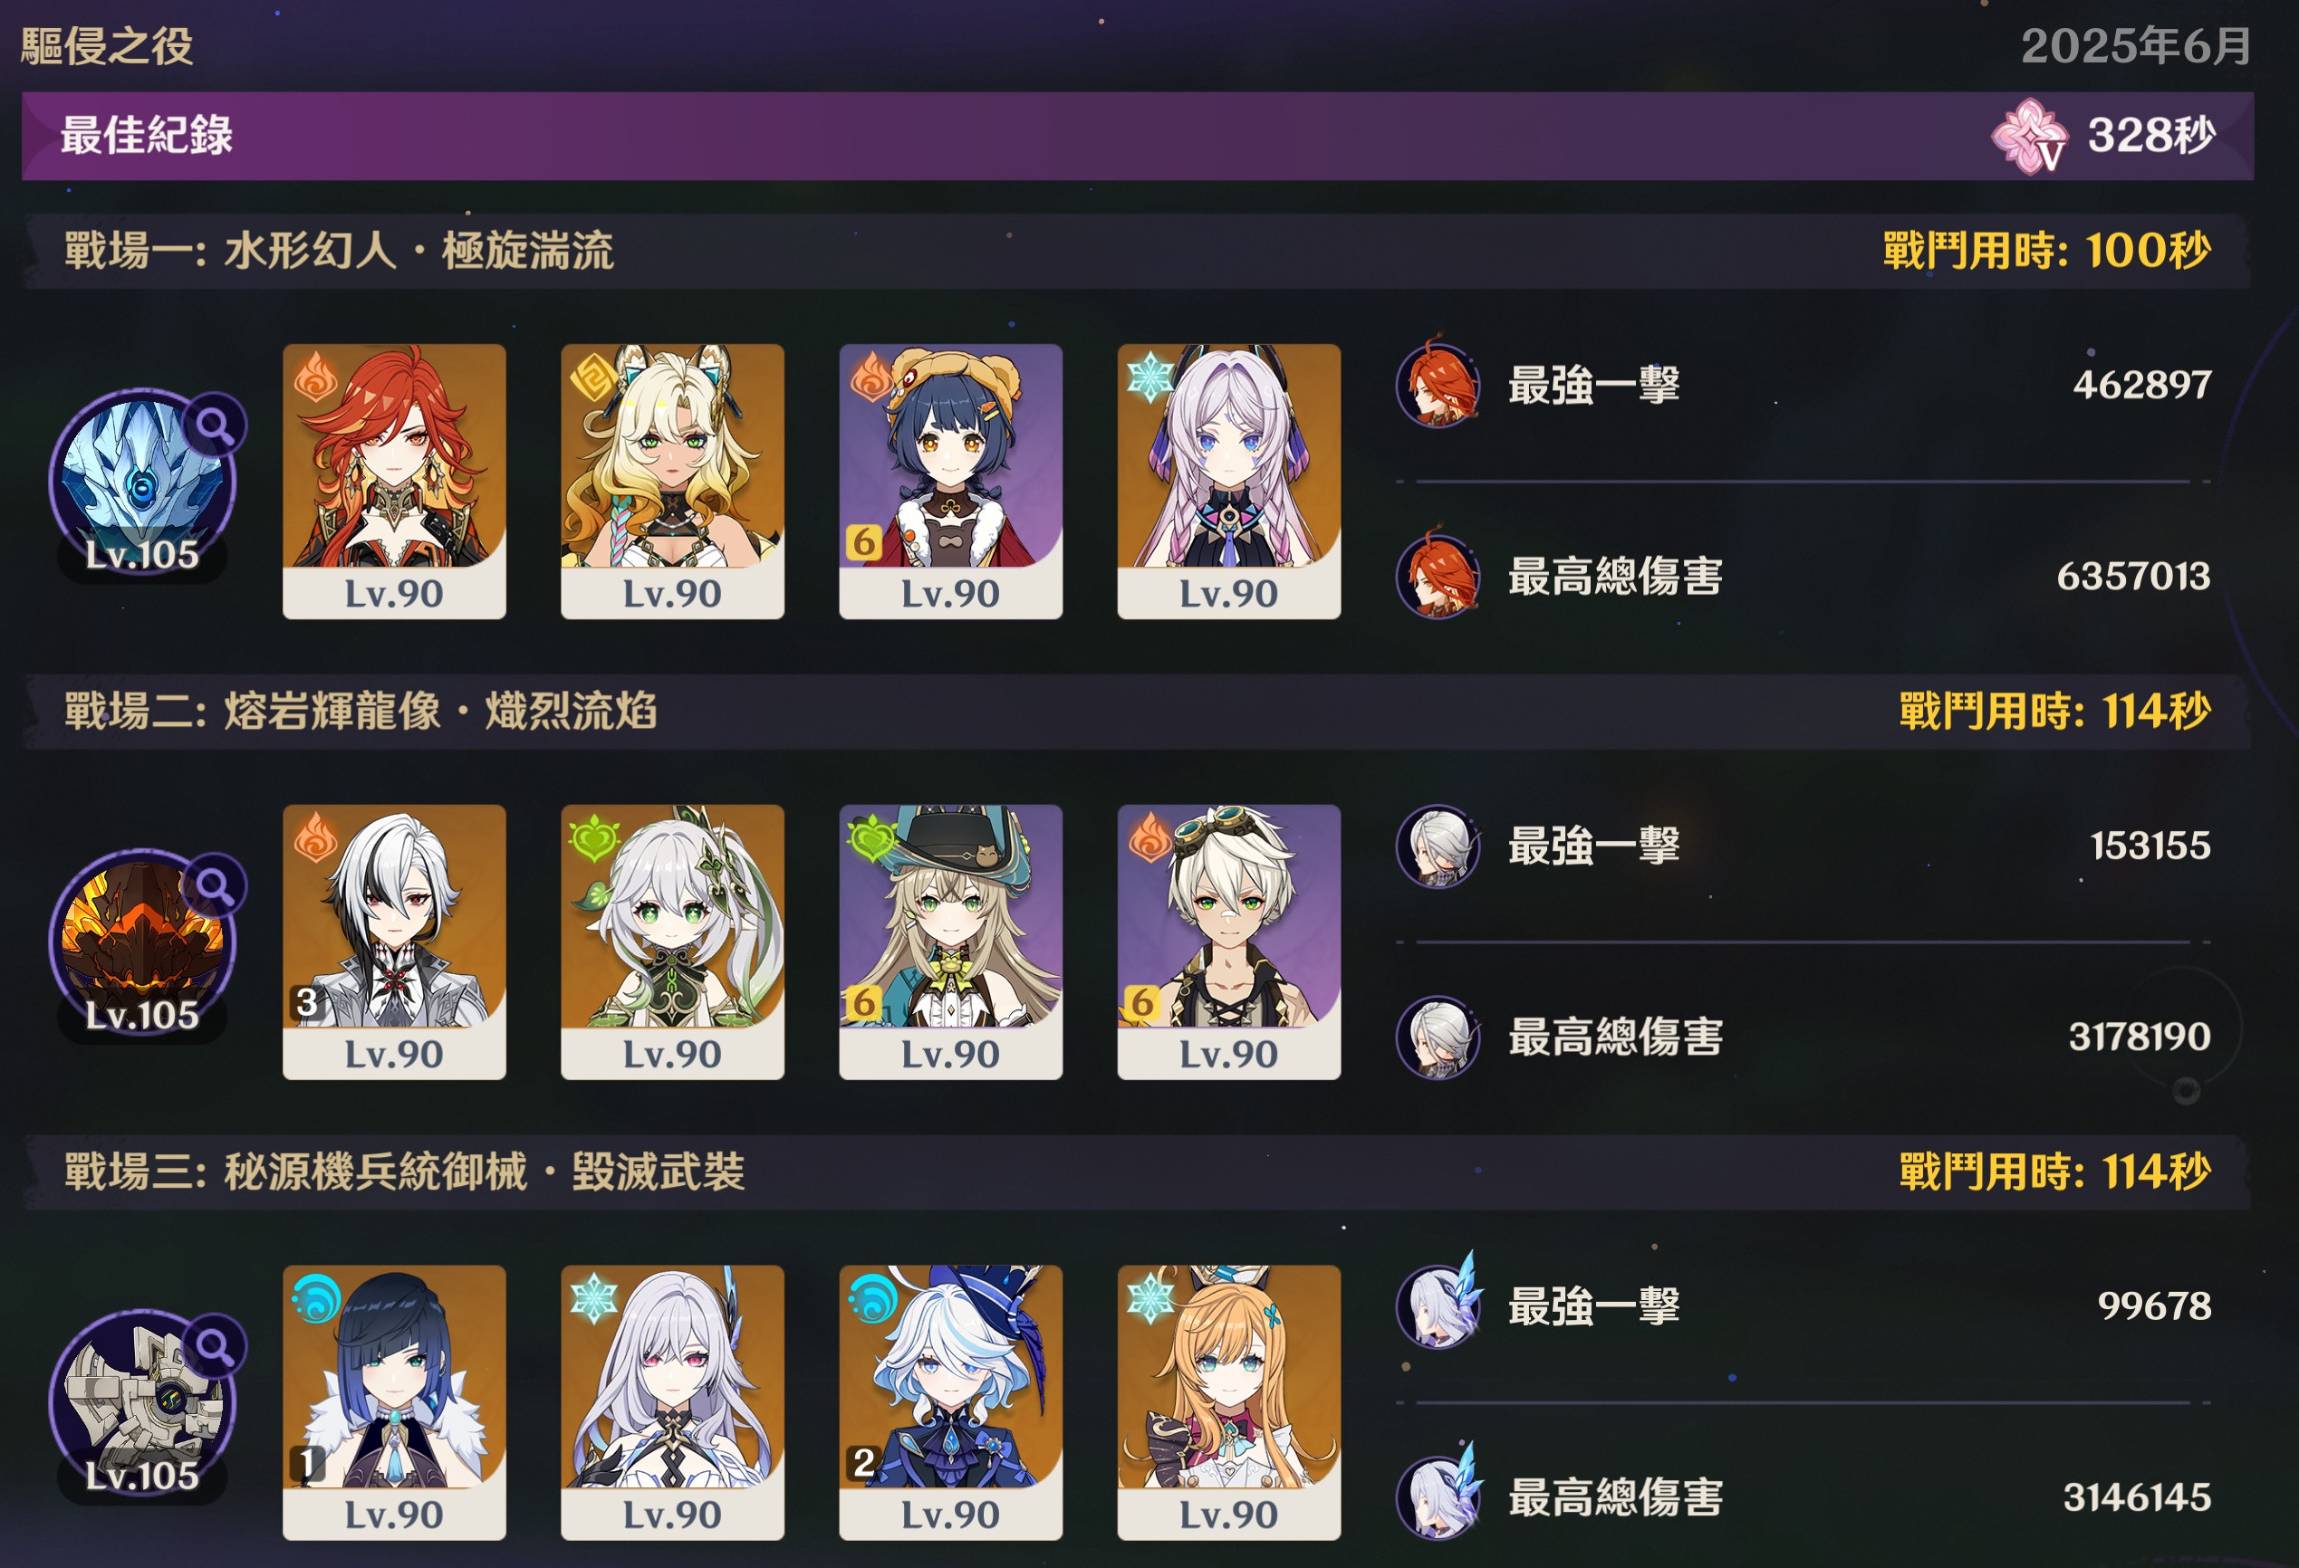Click the pink flower difficulty V badge

tap(2029, 137)
